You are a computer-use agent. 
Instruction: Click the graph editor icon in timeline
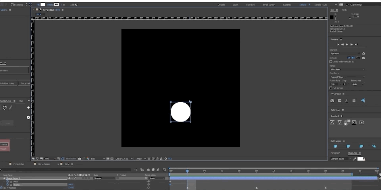[x=164, y=170]
